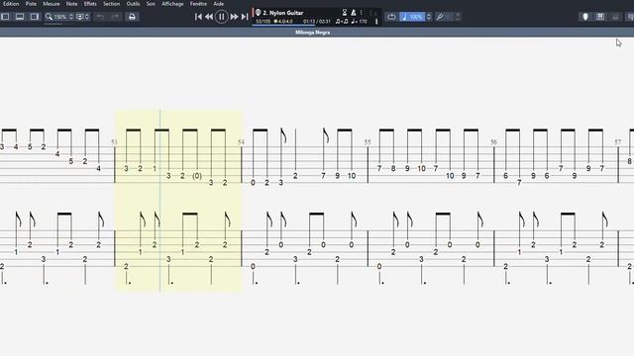Viewport: 634px width, 356px height.
Task: Click the relative speed 100% field
Action: 412,17
